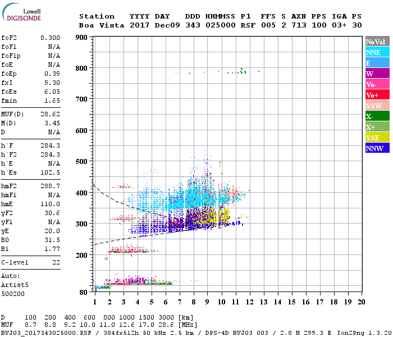Viewport: 393px width, 337px height.
Task: Select the W purple legend swatch
Action: point(376,74)
